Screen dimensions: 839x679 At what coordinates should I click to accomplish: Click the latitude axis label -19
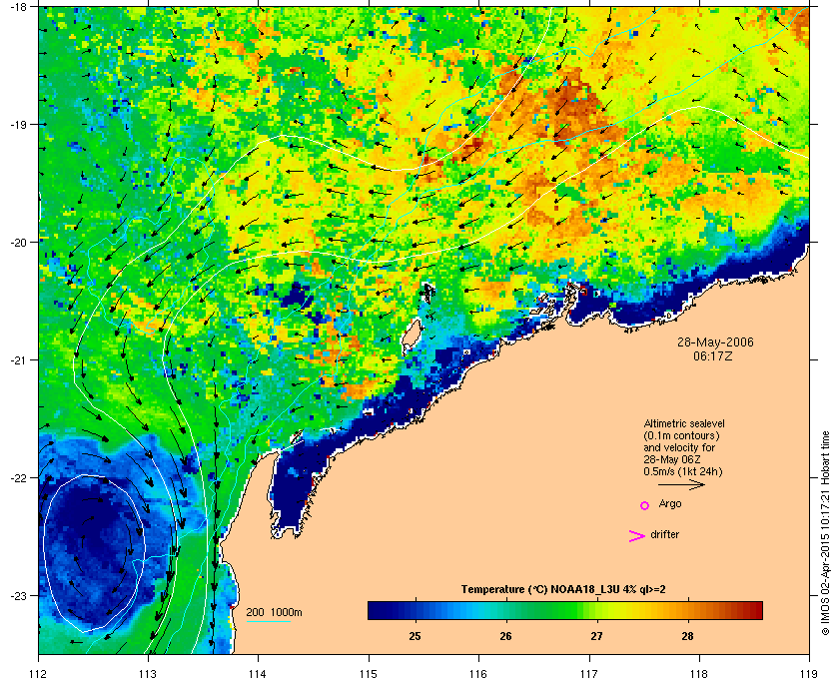click(x=19, y=125)
